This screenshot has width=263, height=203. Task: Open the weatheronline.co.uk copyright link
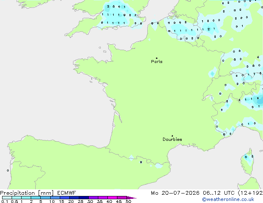coord(228,199)
